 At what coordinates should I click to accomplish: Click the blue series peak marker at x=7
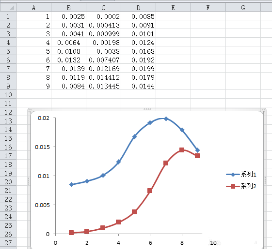pos(166,119)
